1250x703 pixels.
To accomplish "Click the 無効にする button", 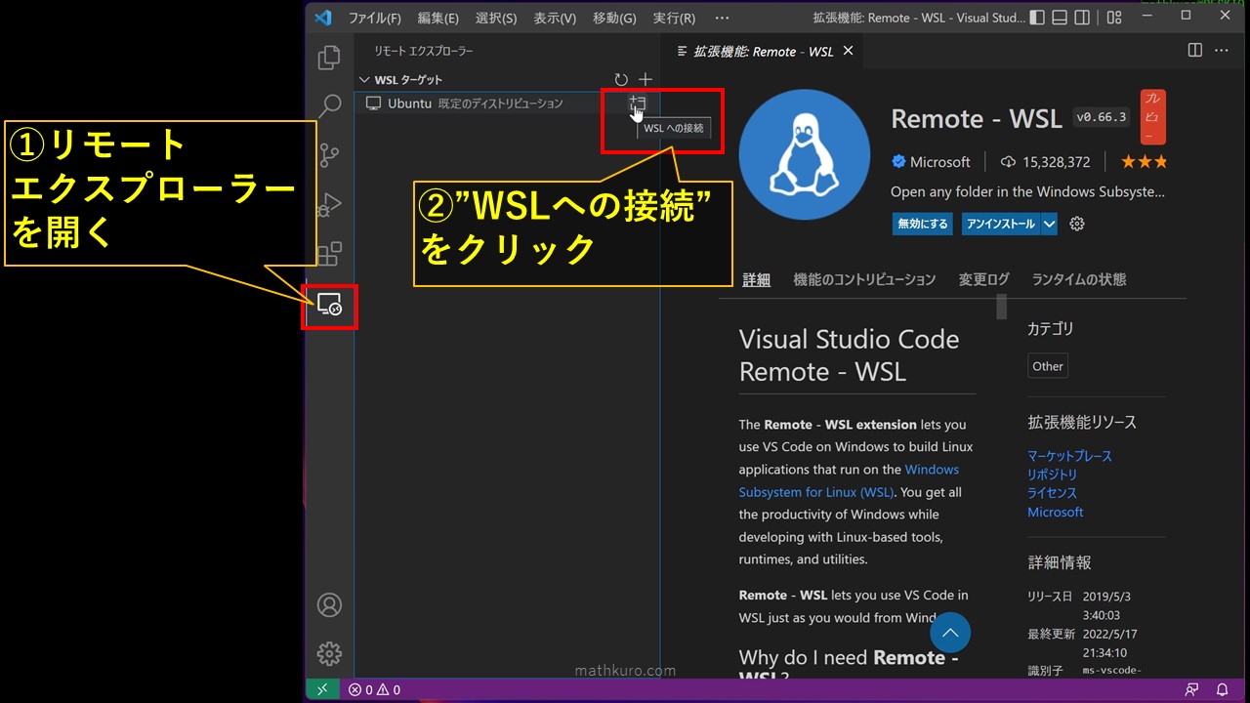I will click(x=922, y=224).
